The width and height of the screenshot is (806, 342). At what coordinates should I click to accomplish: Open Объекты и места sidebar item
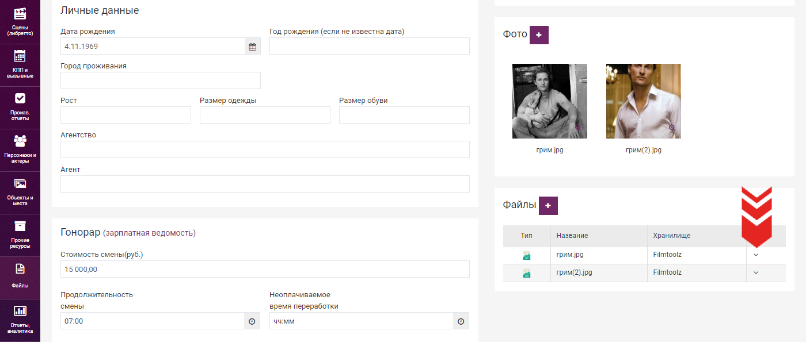20,193
